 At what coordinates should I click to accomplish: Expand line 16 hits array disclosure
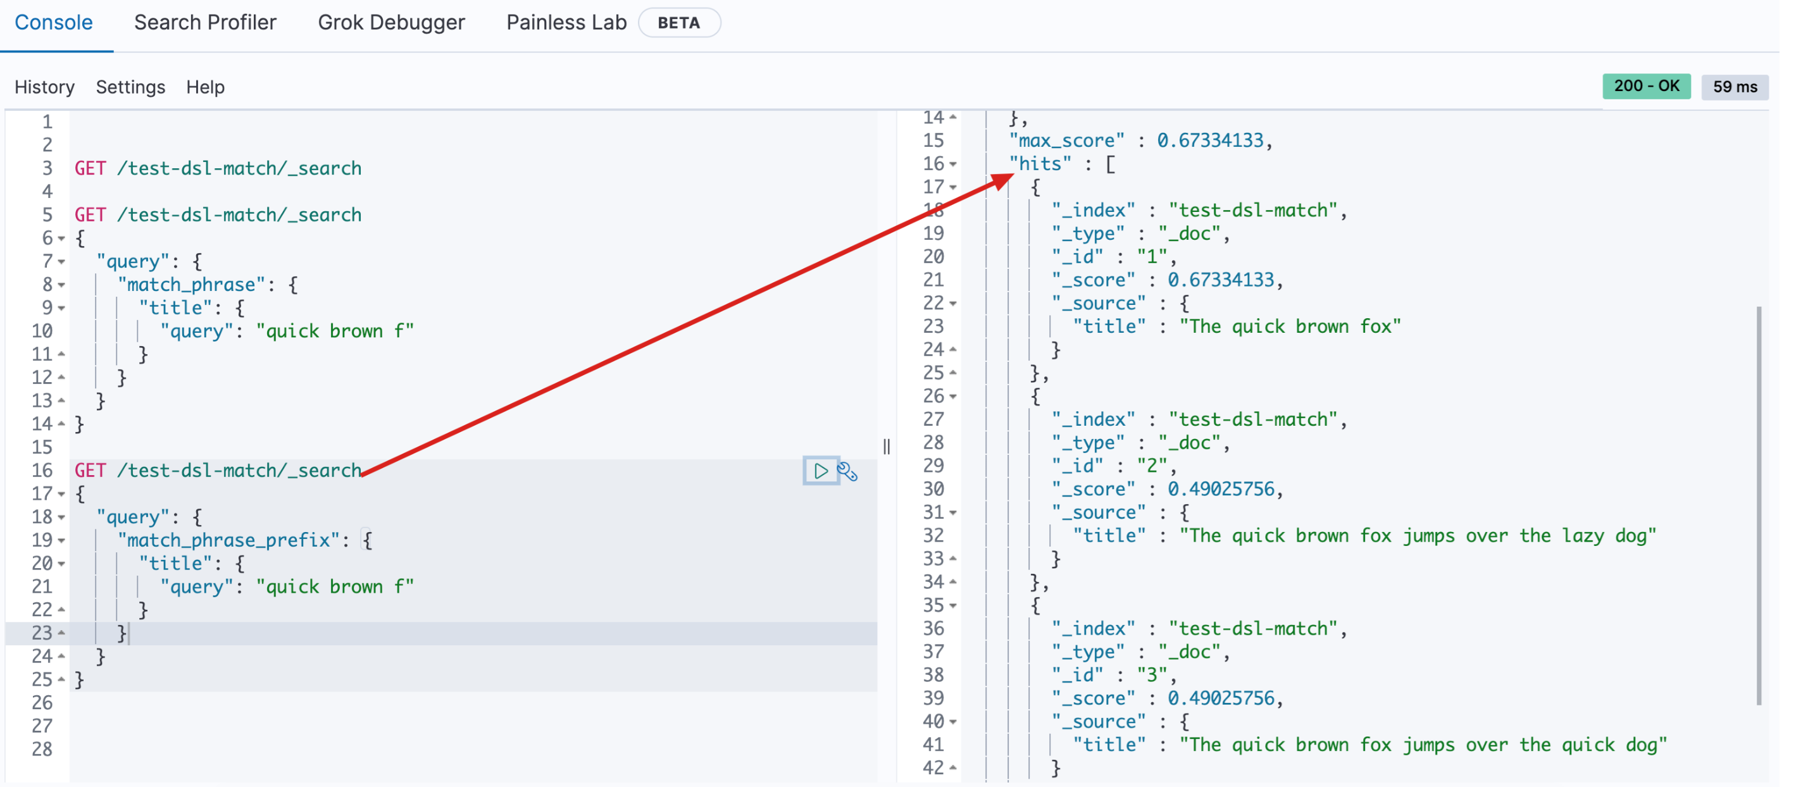point(957,164)
